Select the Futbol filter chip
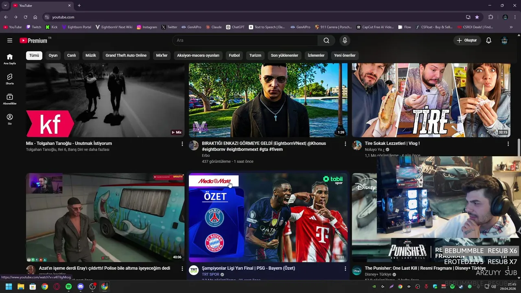The height and width of the screenshot is (293, 521). pyautogui.click(x=234, y=55)
